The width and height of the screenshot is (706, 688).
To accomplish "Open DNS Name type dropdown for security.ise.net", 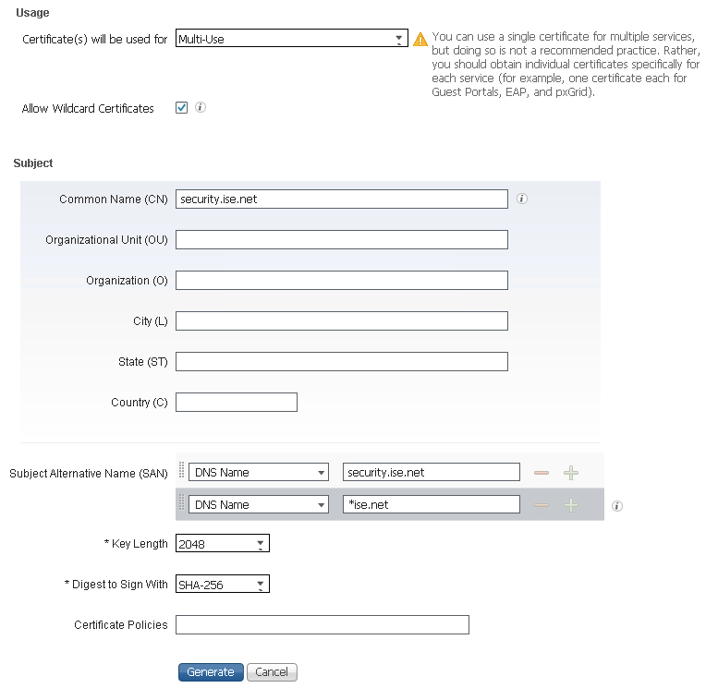I will (x=259, y=472).
